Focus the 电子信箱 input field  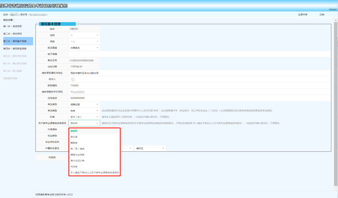(200, 54)
